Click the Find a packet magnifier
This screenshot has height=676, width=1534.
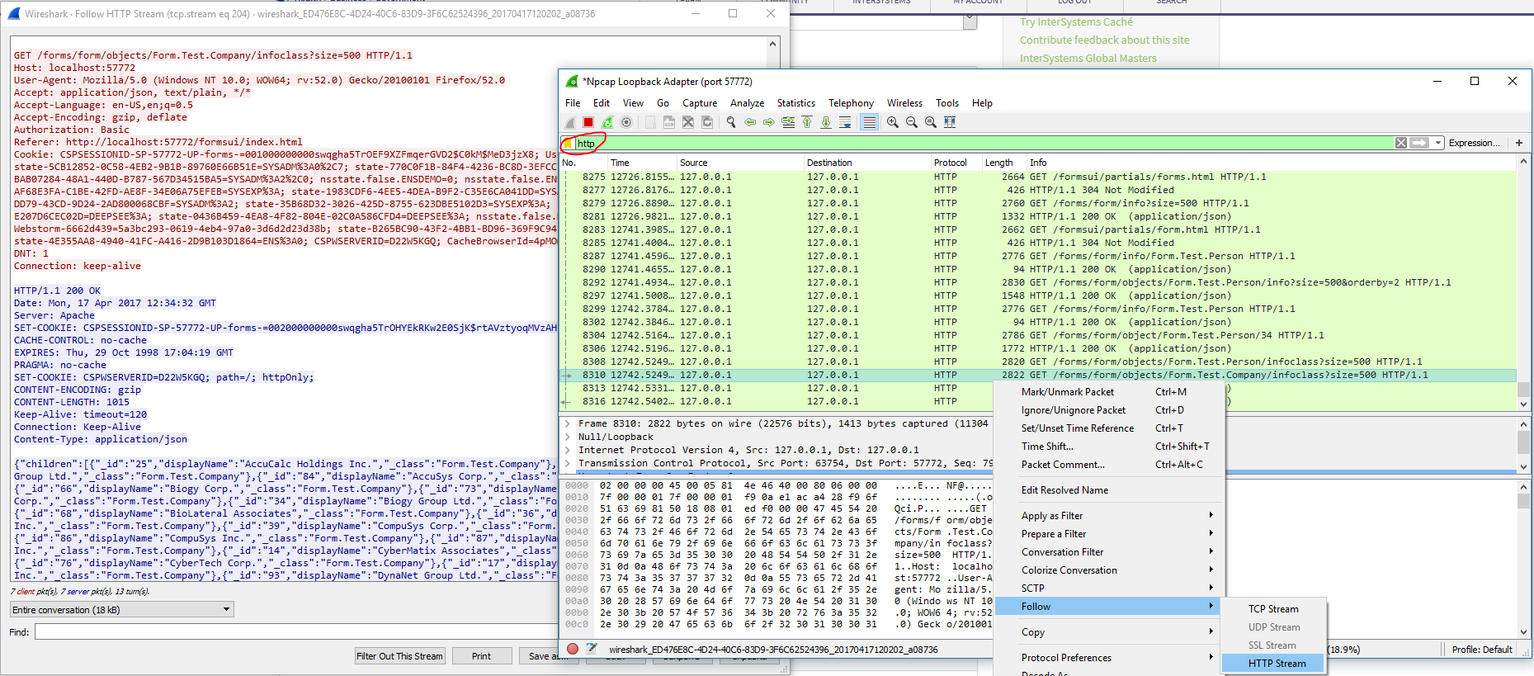point(731,122)
